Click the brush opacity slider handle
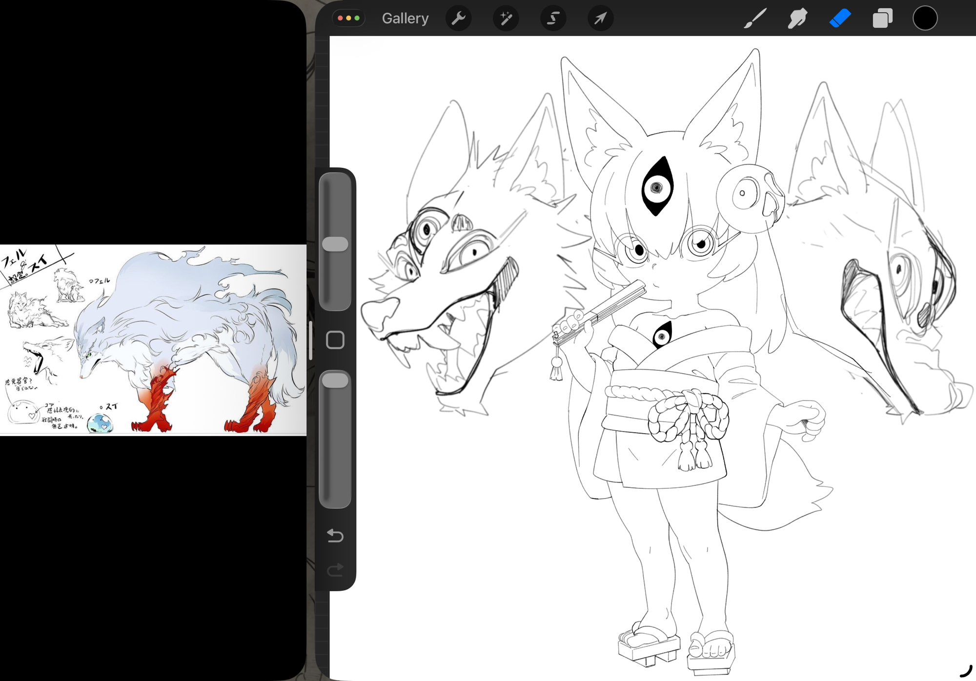Image resolution: width=976 pixels, height=681 pixels. tap(335, 381)
